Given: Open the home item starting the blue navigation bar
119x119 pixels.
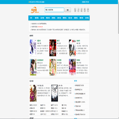Looking at the screenshot, I should click(x=31, y=18).
